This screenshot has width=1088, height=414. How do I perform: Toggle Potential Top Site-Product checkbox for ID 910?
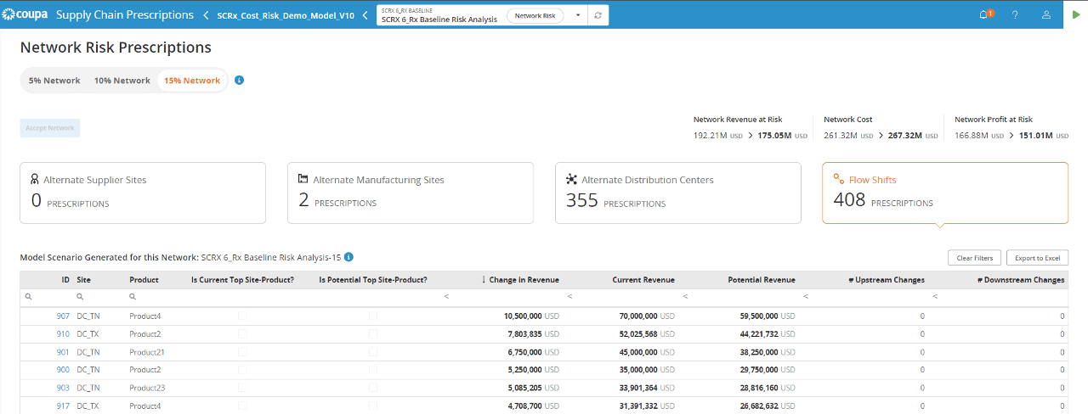click(x=372, y=333)
